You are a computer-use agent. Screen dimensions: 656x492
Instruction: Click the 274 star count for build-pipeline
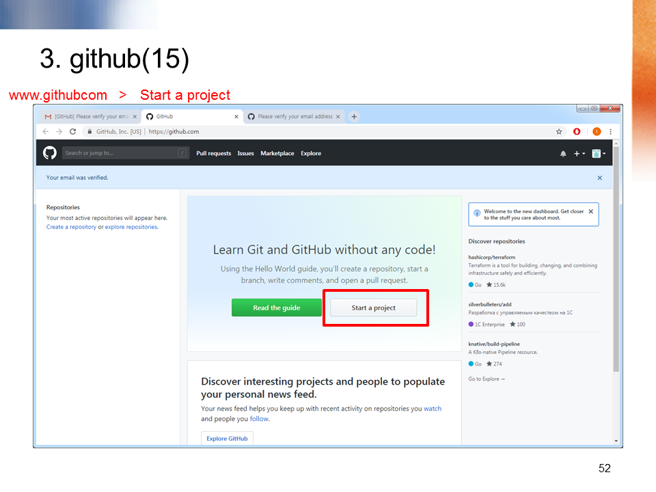[x=494, y=364]
